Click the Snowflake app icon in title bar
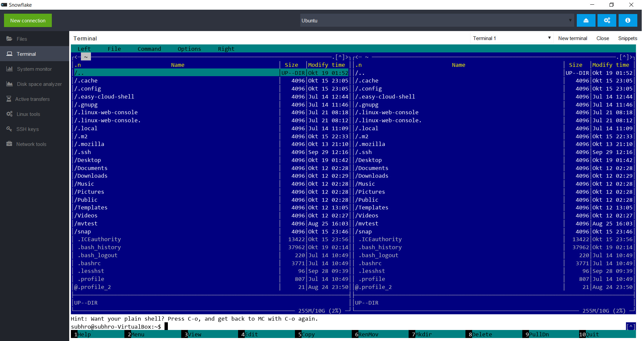This screenshot has height=341, width=642. point(4,5)
